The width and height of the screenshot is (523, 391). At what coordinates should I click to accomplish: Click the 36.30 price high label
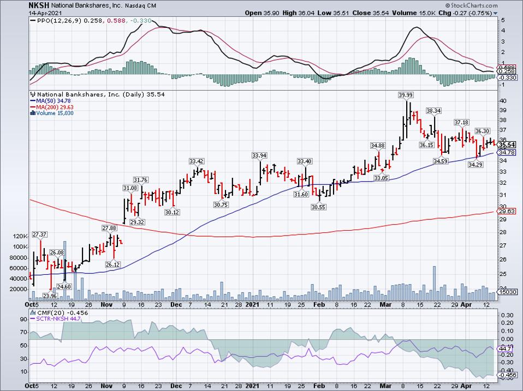pyautogui.click(x=482, y=131)
